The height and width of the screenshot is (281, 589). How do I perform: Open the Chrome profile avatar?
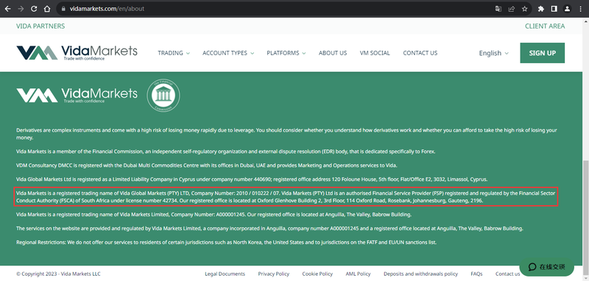(x=567, y=9)
